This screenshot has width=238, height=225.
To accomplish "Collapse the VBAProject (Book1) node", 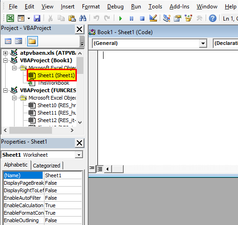I will pyautogui.click(x=5, y=60).
